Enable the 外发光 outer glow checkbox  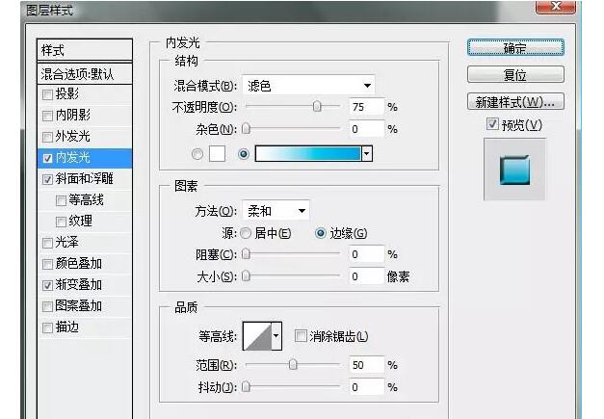pyautogui.click(x=47, y=137)
